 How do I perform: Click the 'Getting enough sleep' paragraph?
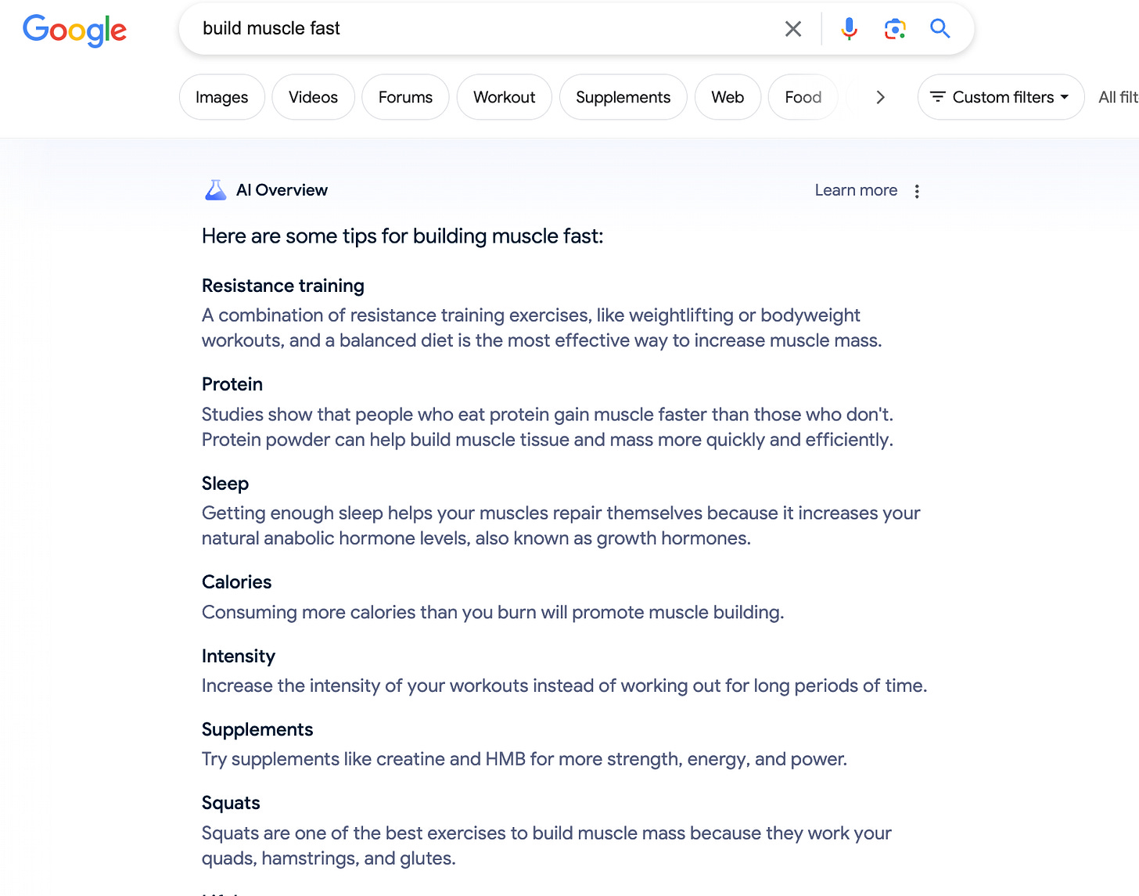(x=561, y=525)
